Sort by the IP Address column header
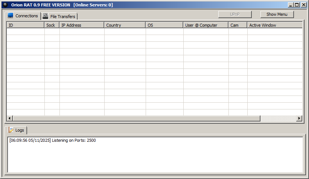The width and height of the screenshot is (309, 179). [x=82, y=25]
